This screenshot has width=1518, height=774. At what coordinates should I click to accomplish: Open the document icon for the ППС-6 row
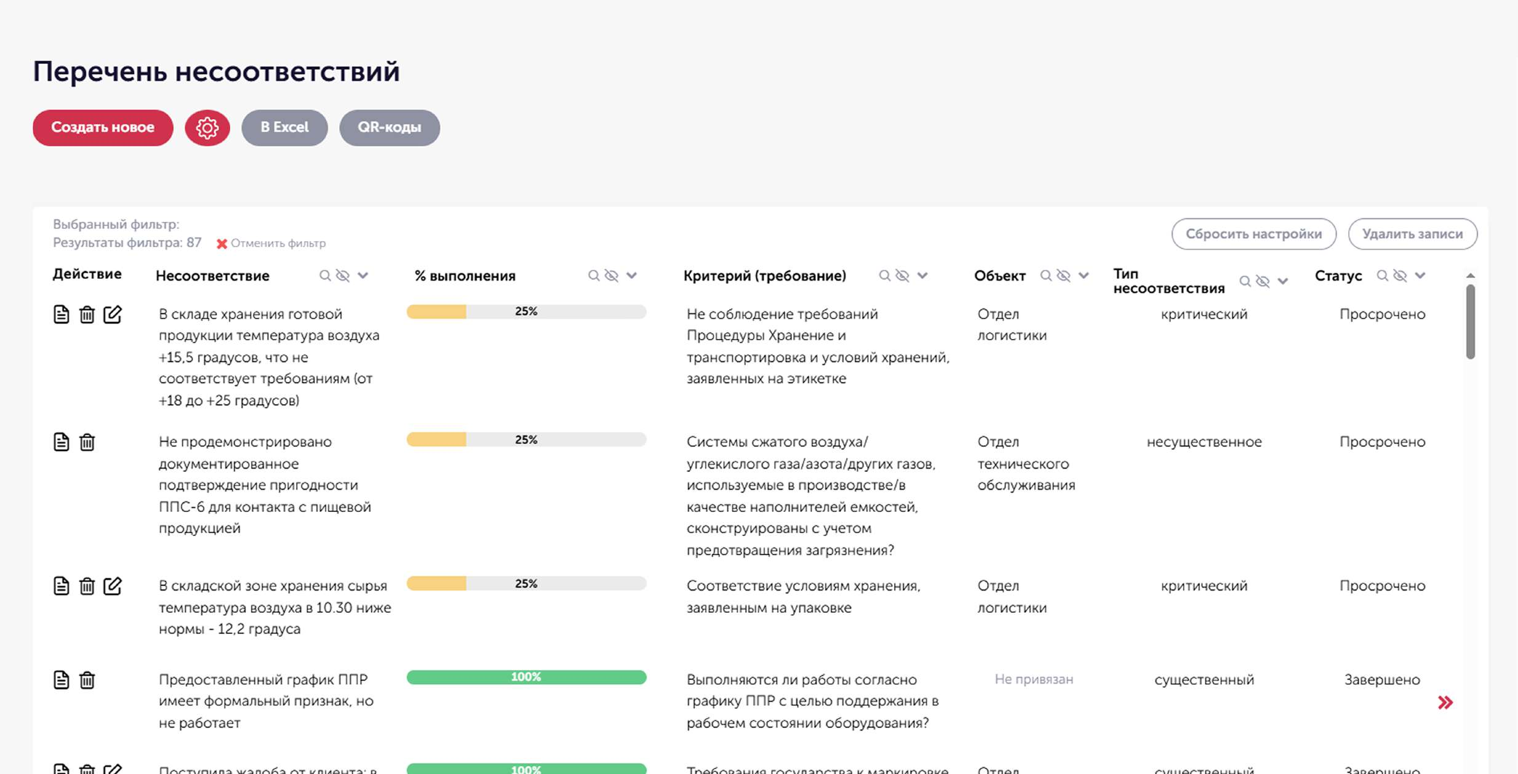(x=61, y=441)
